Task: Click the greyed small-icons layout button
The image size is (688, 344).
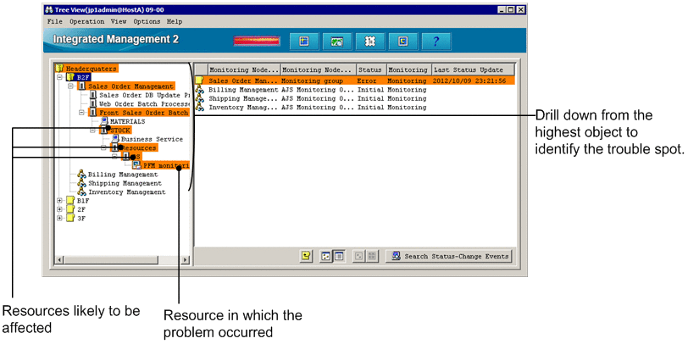Action: click(x=359, y=256)
